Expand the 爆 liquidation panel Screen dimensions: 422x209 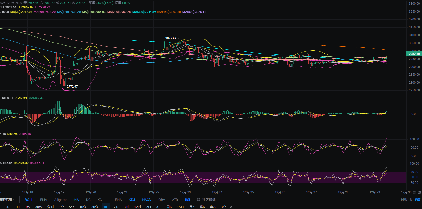(420, 192)
